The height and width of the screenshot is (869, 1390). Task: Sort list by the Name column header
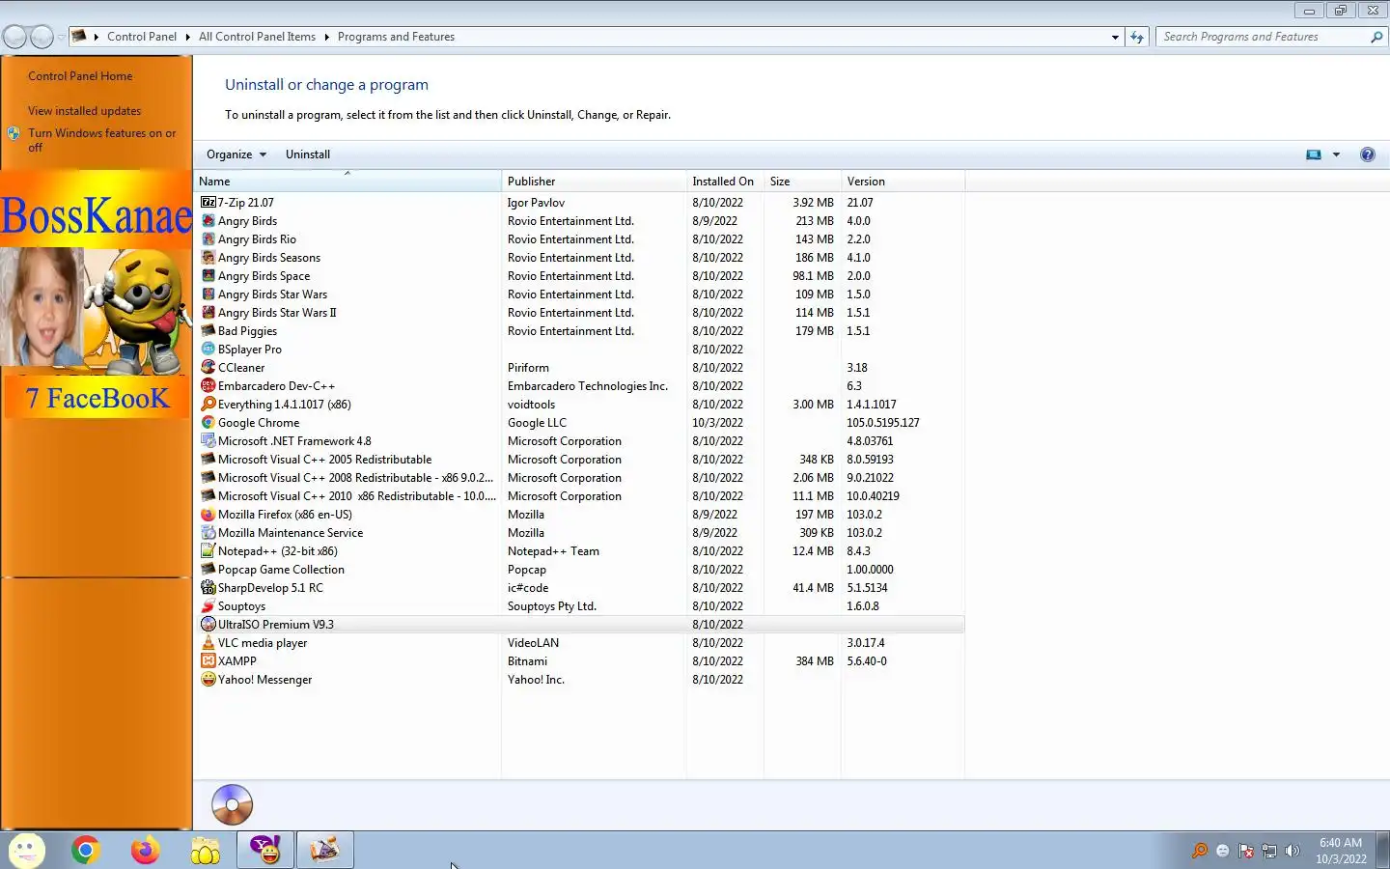click(347, 182)
